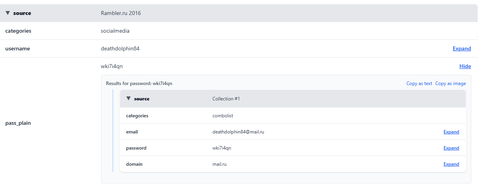
Task: Click the Rambler.ru 2016 header text
Action: [121, 13]
